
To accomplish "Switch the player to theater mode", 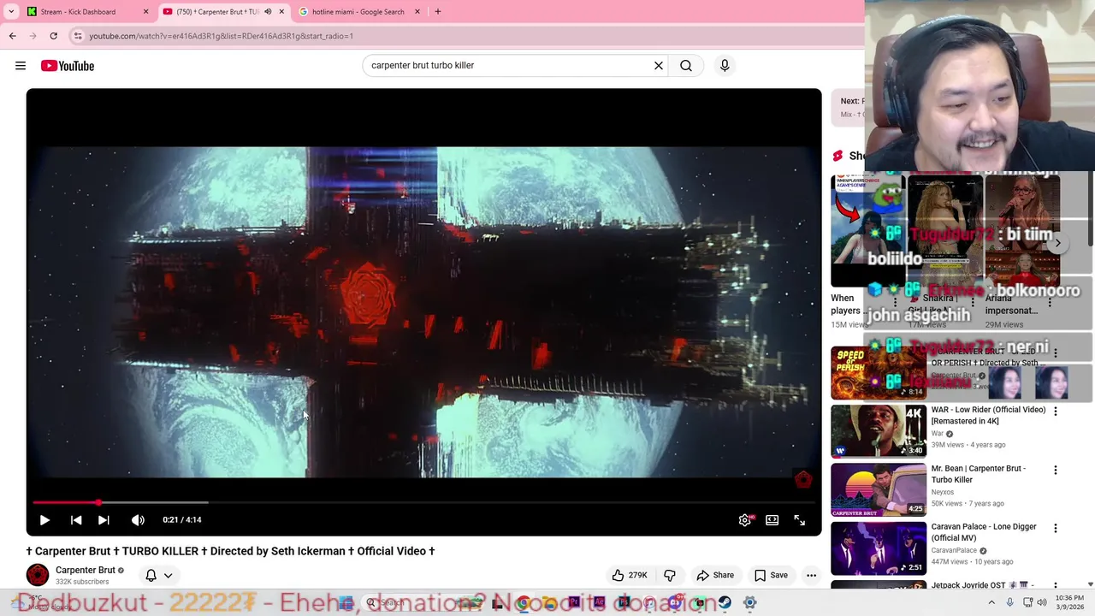I will click(x=772, y=519).
